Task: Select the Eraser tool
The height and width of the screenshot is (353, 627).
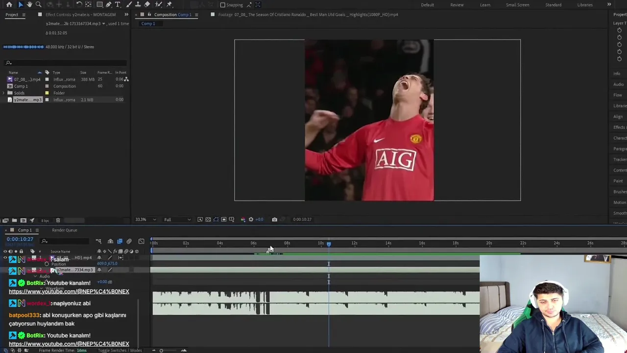Action: point(147,4)
